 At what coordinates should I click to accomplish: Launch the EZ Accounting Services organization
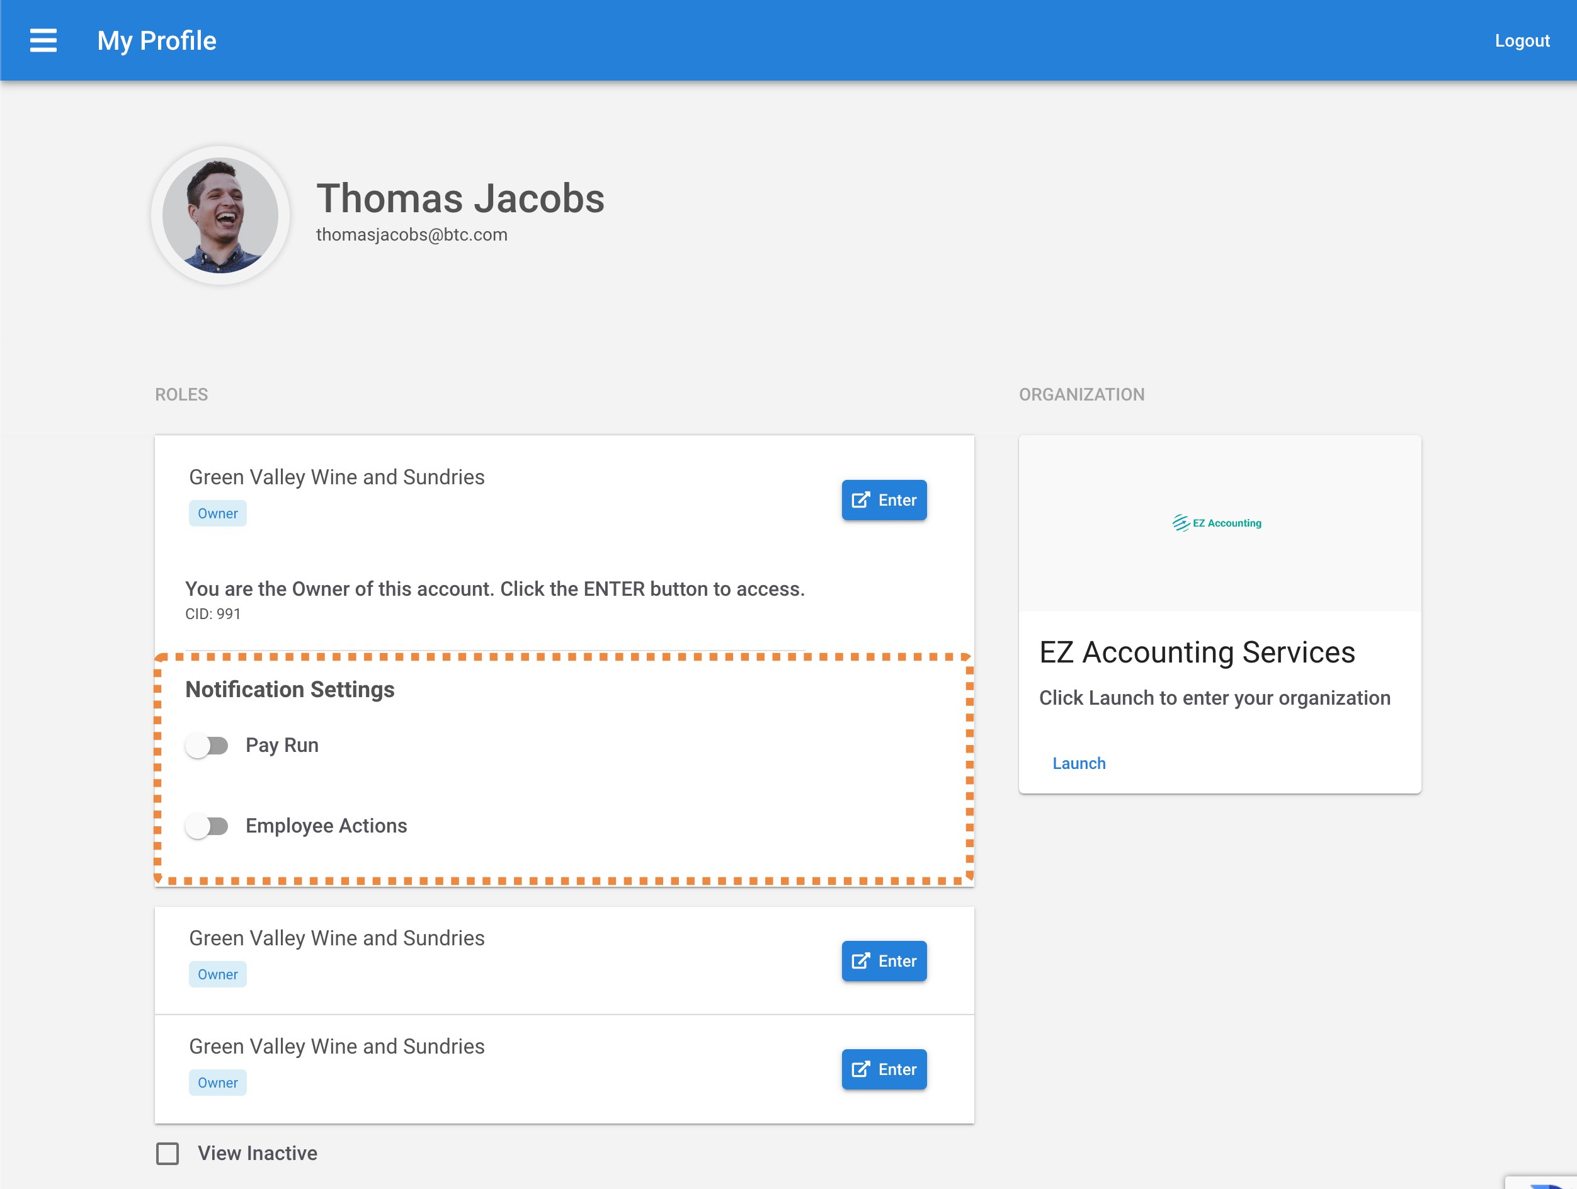pos(1079,763)
